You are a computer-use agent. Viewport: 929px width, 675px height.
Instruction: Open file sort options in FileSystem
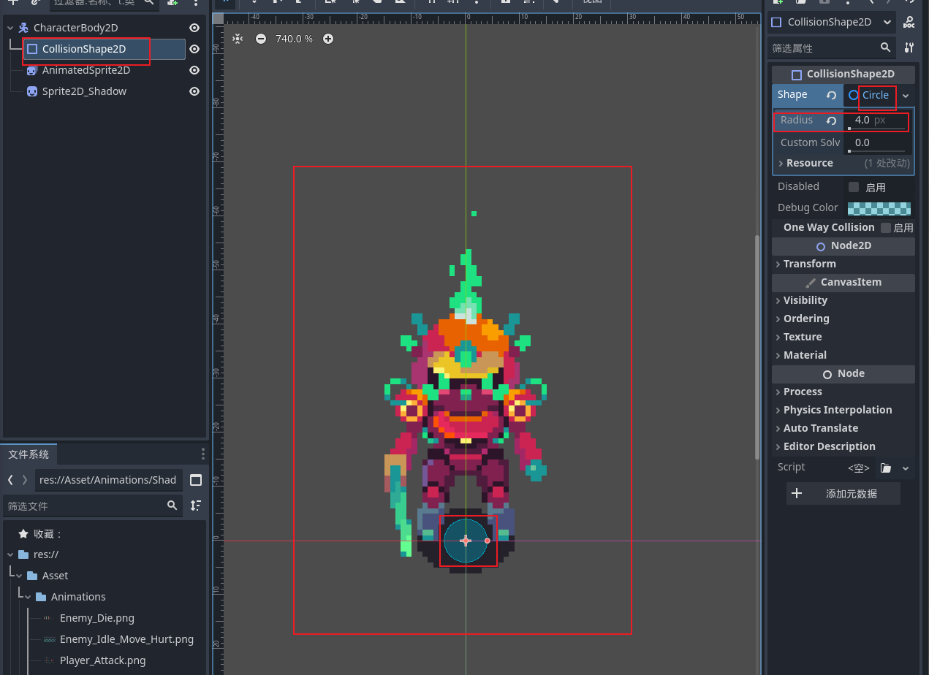click(x=195, y=506)
